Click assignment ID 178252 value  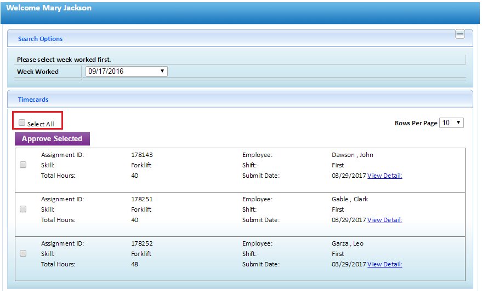142,243
